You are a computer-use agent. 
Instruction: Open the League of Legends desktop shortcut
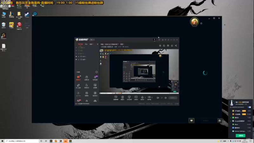click(11, 15)
